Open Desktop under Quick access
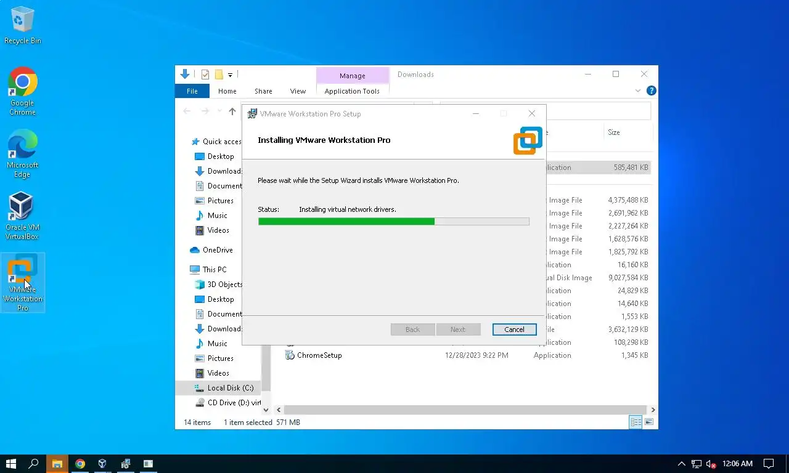789x473 pixels. [215, 156]
